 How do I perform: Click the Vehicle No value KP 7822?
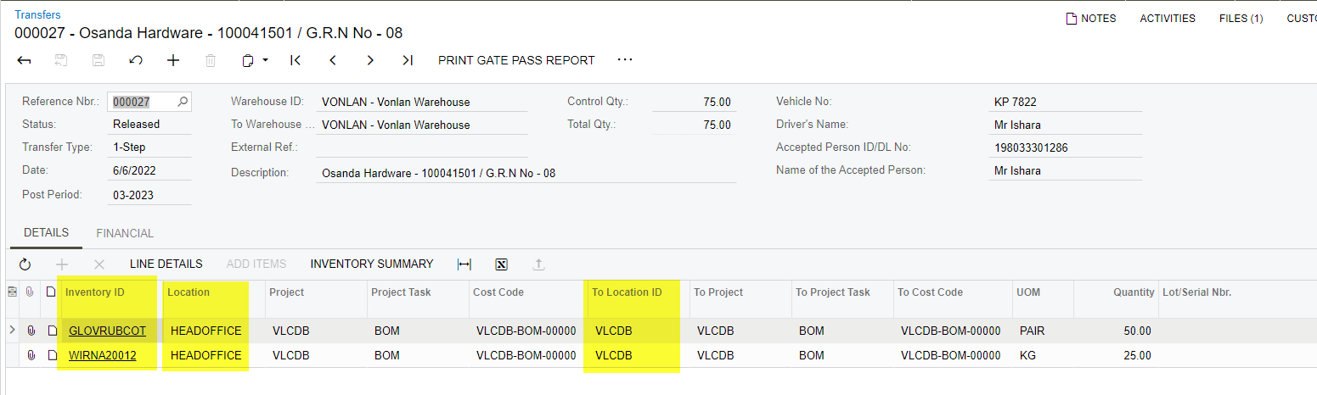coord(1016,102)
